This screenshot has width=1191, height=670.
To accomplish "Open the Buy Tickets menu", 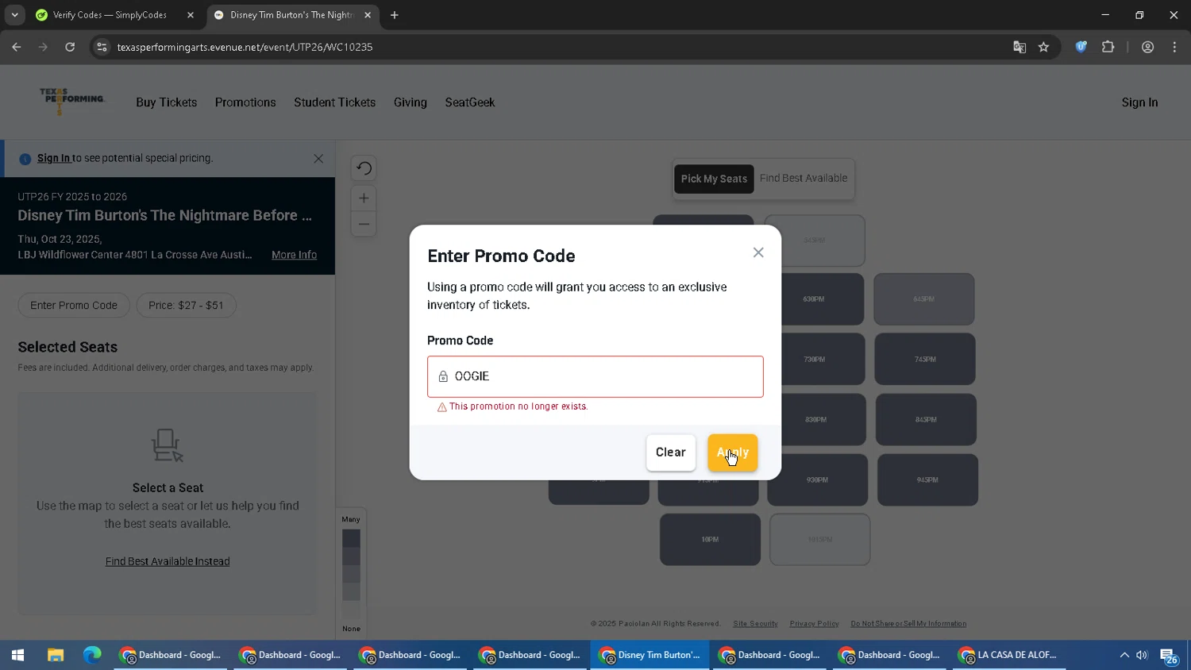I will pos(166,102).
